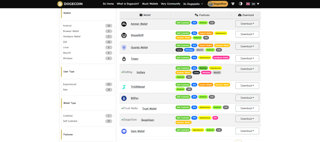Open the Vultisig wallet link
Image resolution: width=320 pixels, height=142 pixels.
click(x=141, y=73)
